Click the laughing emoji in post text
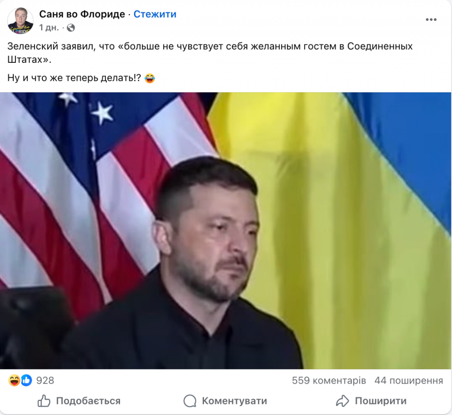Image resolution: width=452 pixels, height=415 pixels. [x=150, y=78]
